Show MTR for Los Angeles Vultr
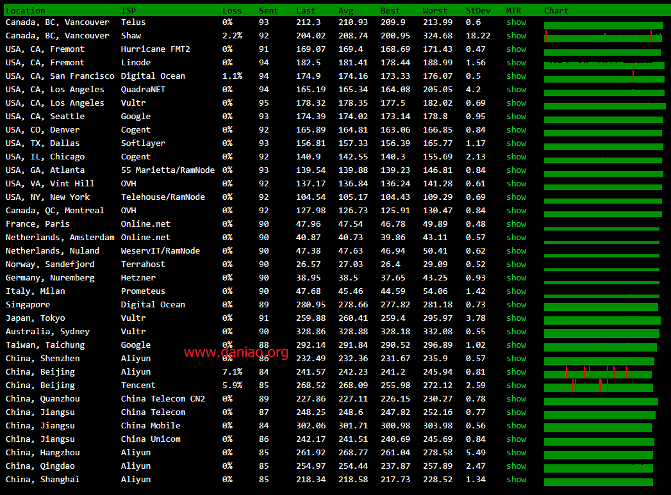Screen dimensions: 671x495 pos(516,103)
